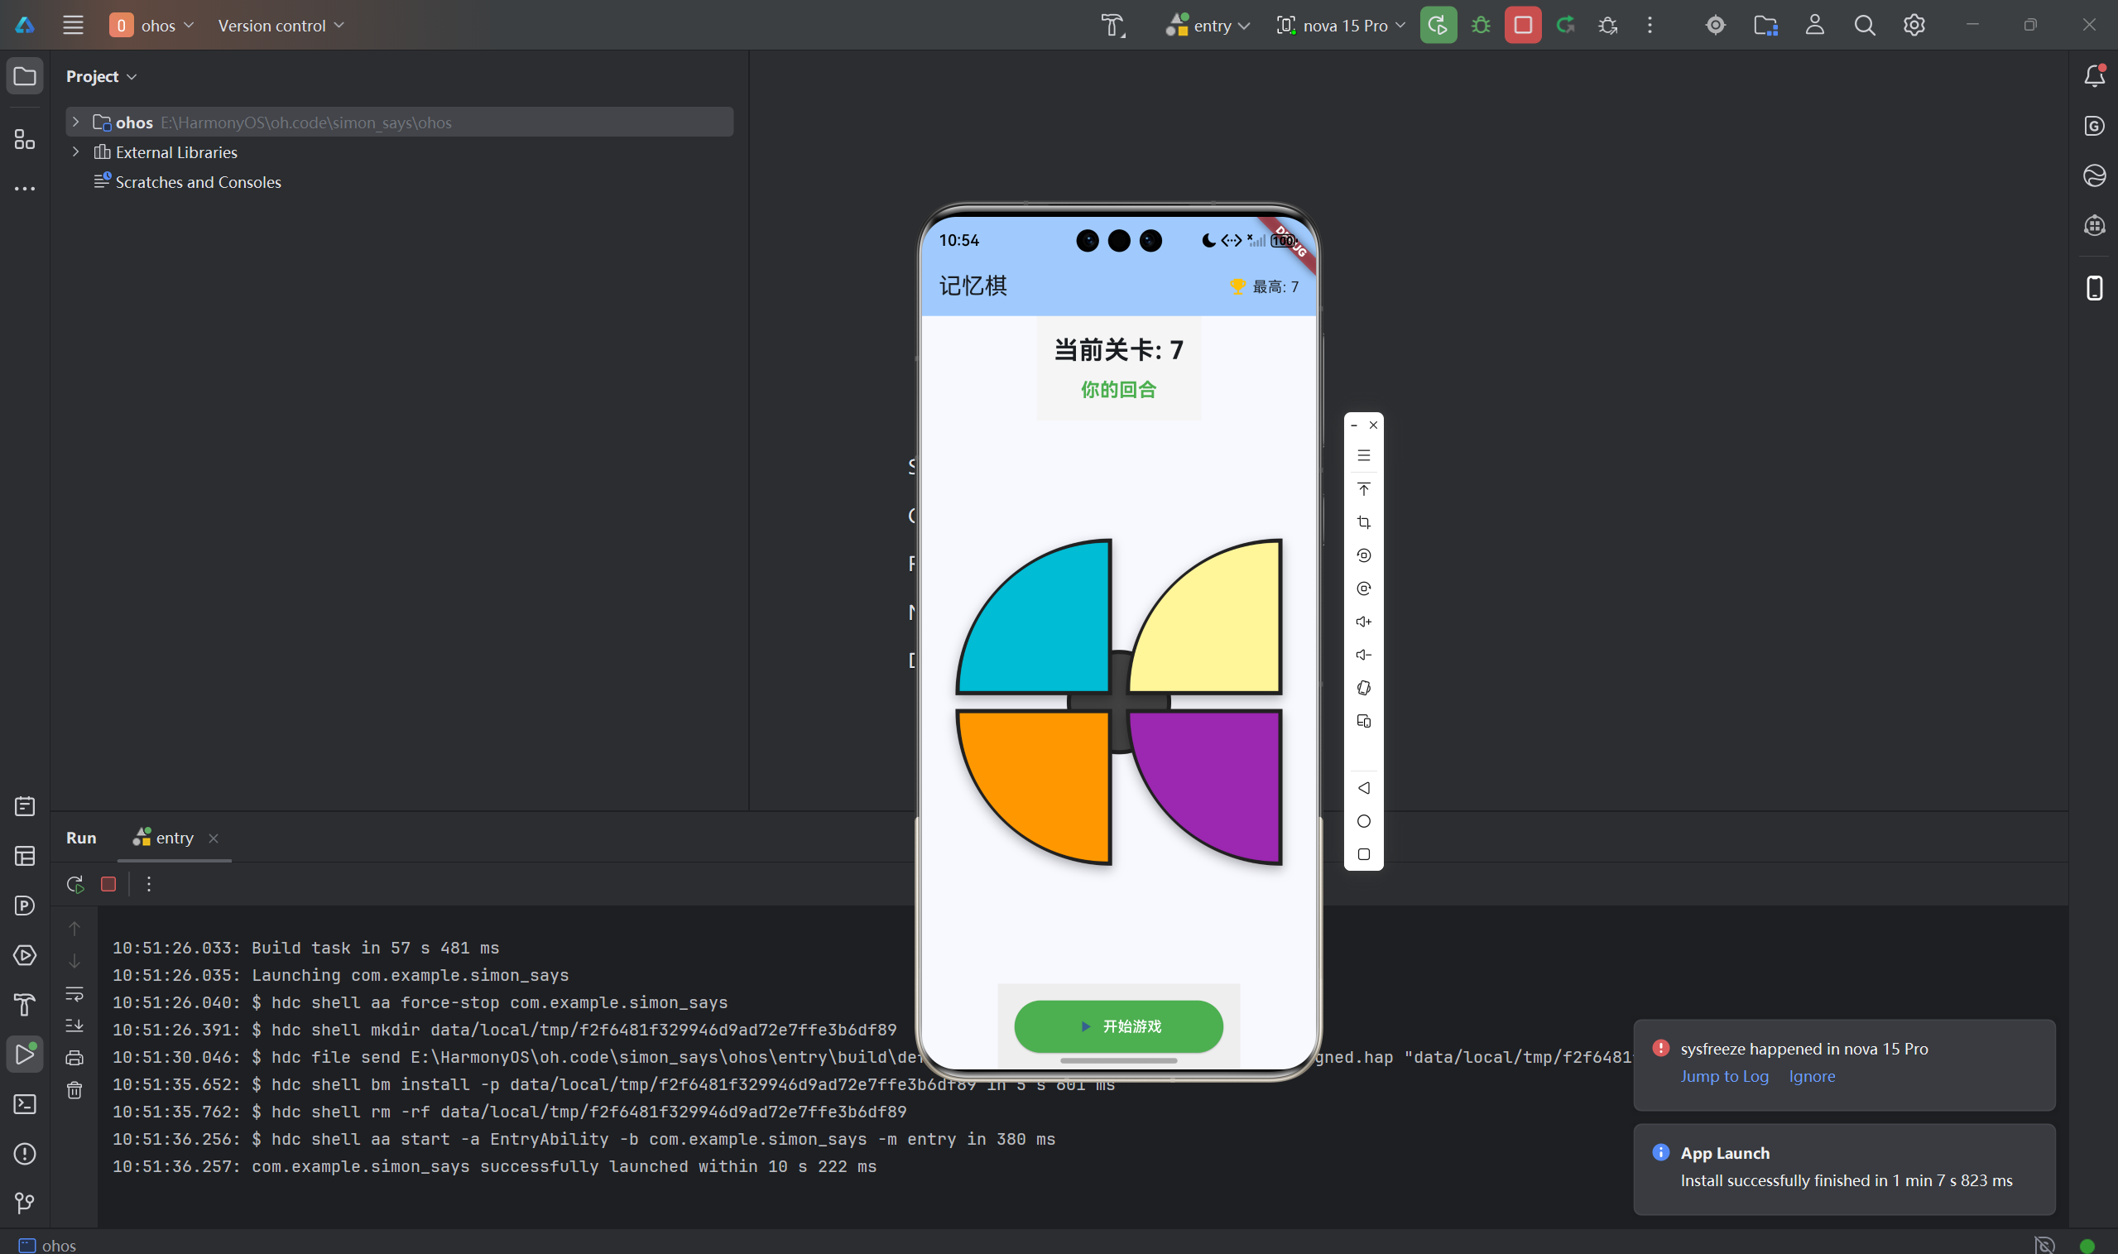Viewport: 2118px width, 1254px height.
Task: Select the entry tab in Run panel
Action: tap(174, 838)
